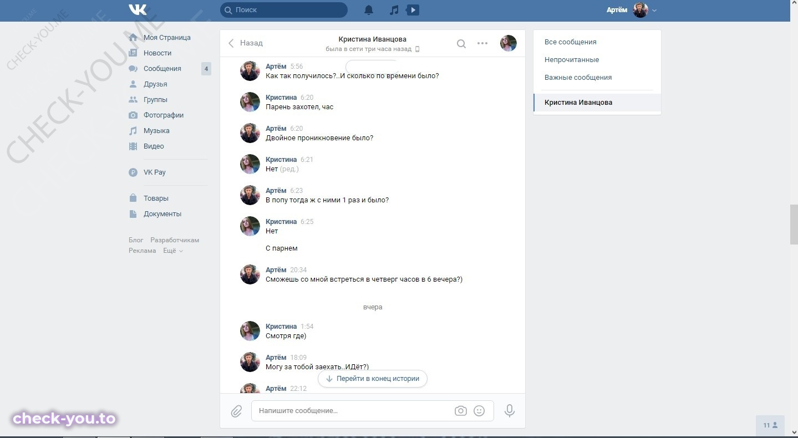Open conversation actions three-dots menu
The width and height of the screenshot is (798, 438).
click(x=482, y=43)
